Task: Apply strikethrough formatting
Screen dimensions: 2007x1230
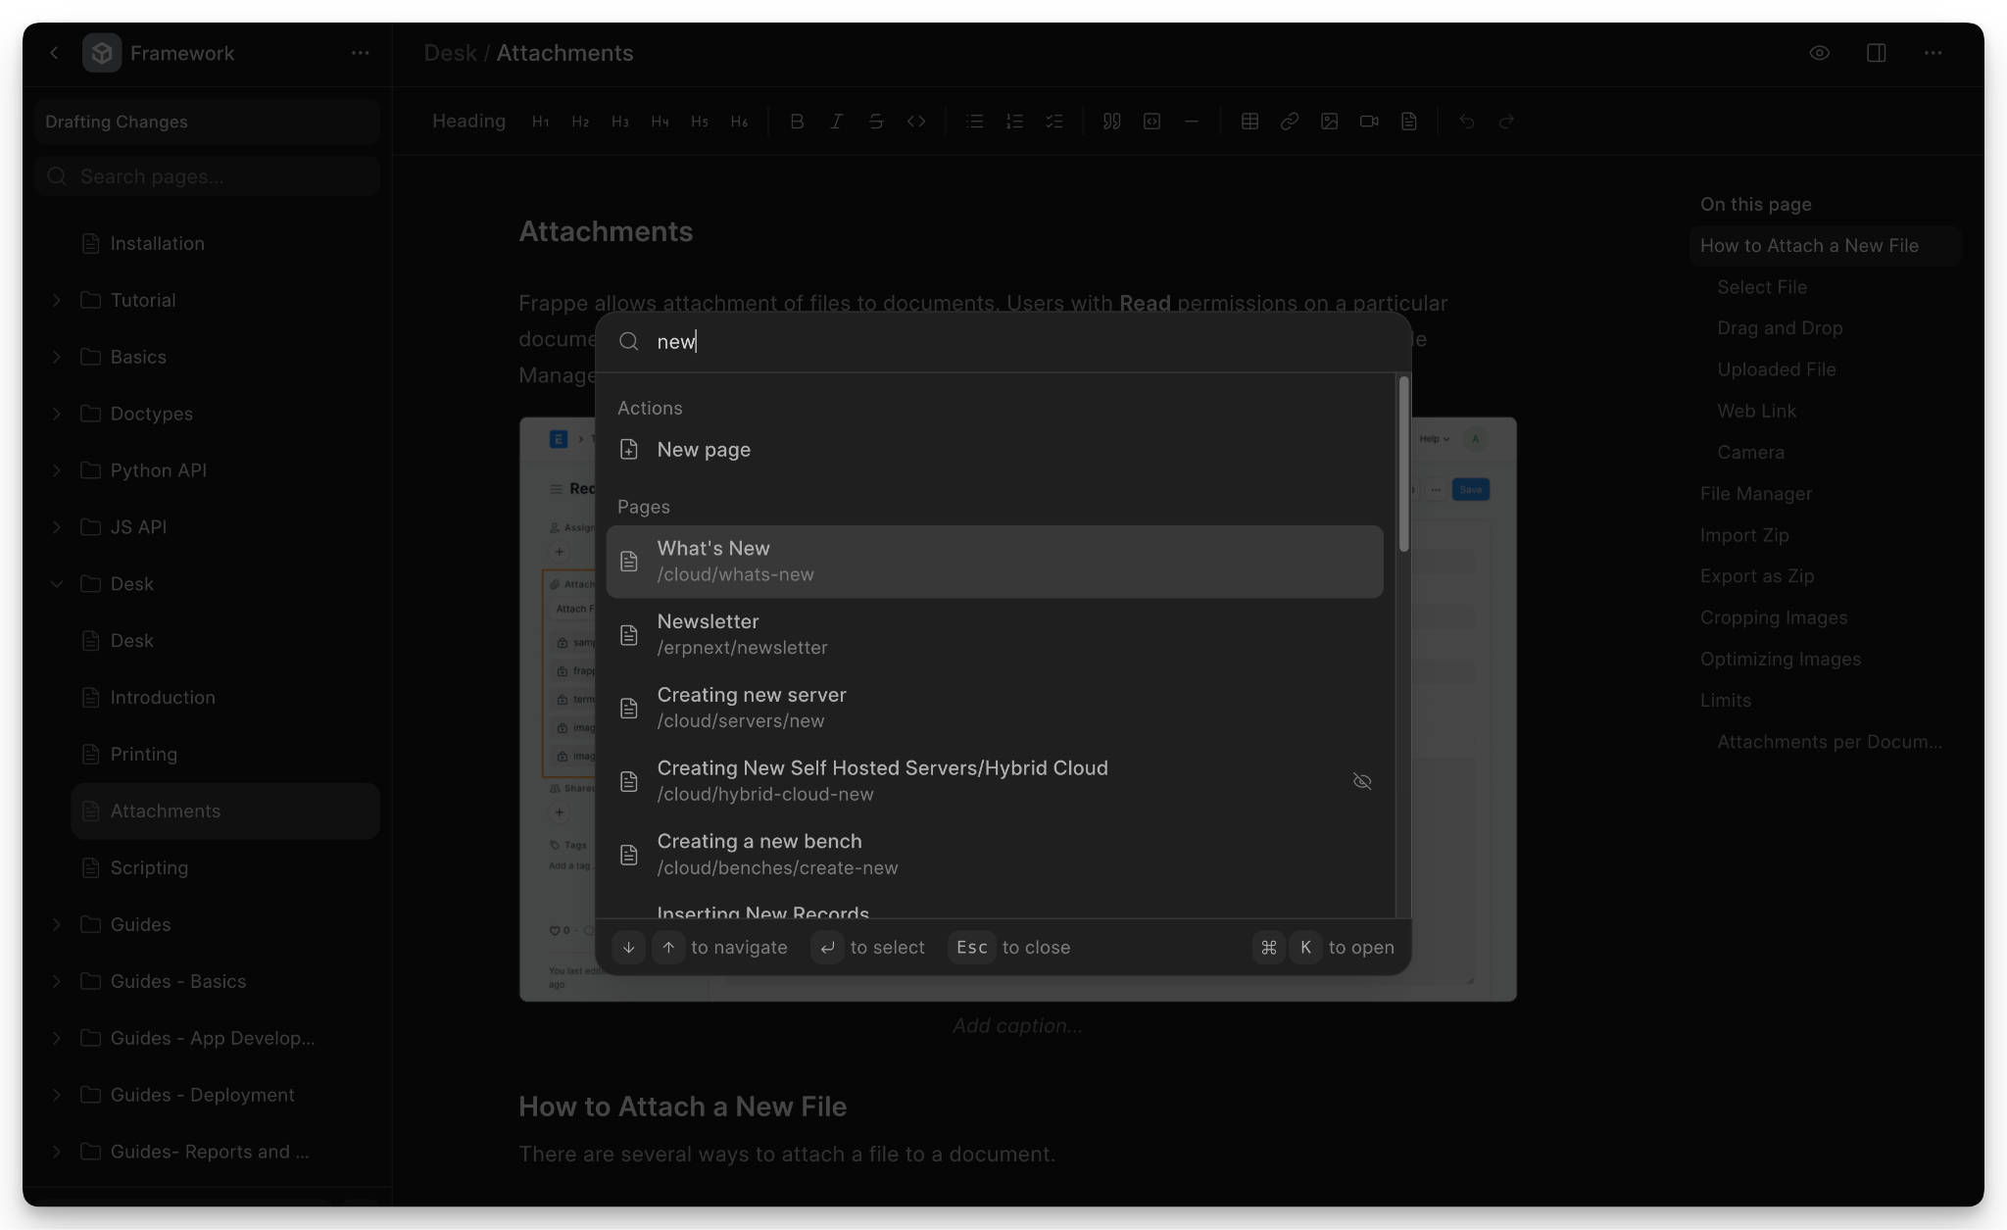Action: pos(876,122)
